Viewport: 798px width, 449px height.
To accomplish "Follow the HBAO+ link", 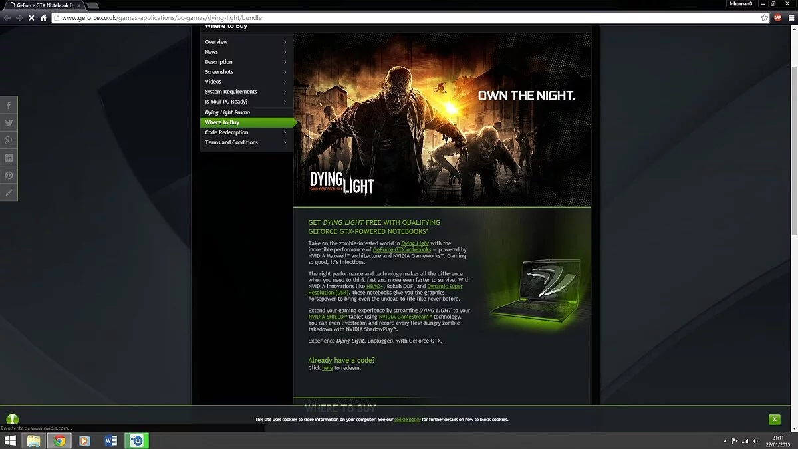I will coord(375,286).
